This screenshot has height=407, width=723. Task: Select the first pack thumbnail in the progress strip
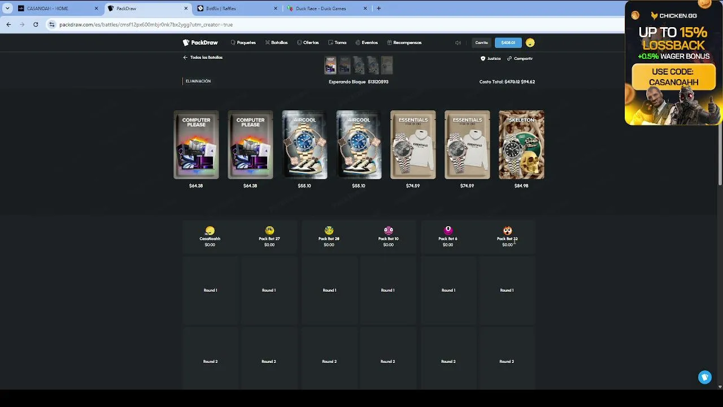[330, 66]
